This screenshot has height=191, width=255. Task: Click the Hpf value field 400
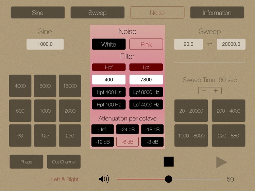109,79
